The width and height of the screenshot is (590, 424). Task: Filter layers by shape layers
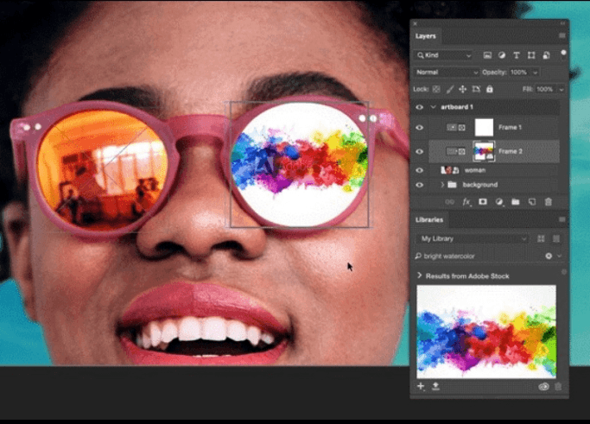(531, 55)
